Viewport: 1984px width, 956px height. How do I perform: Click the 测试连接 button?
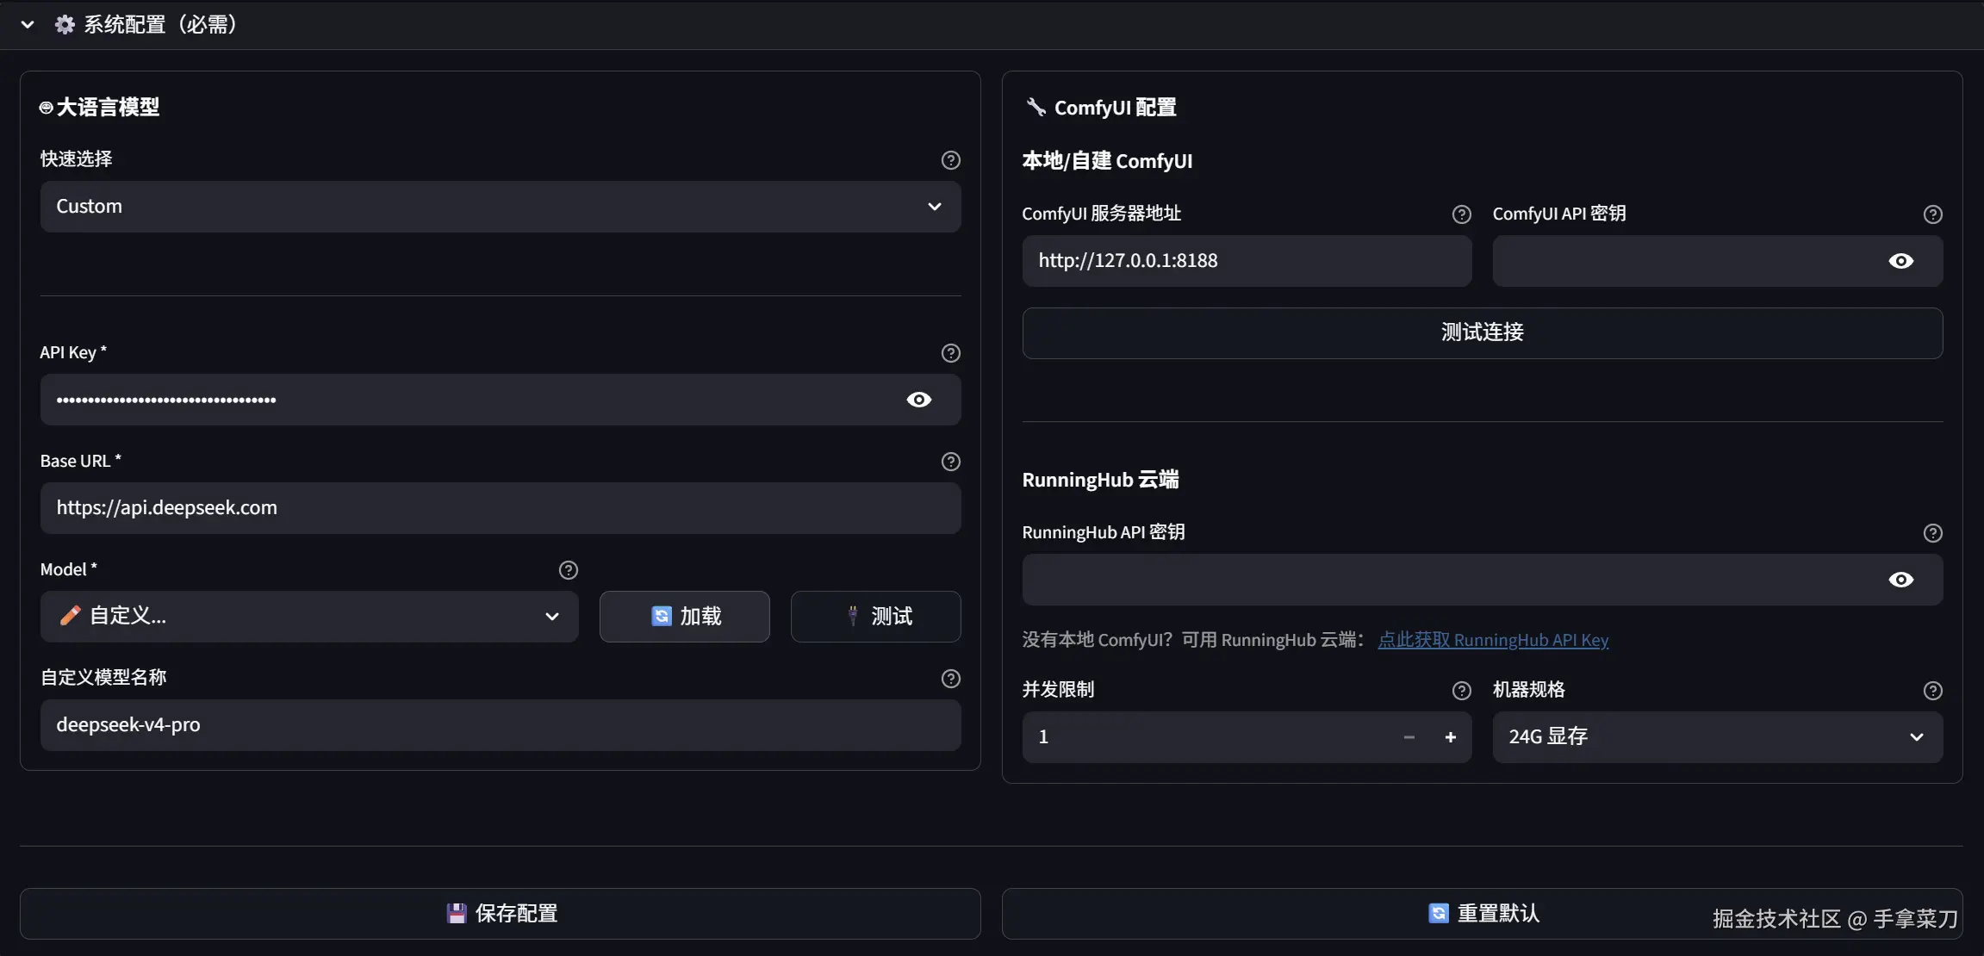(x=1482, y=332)
